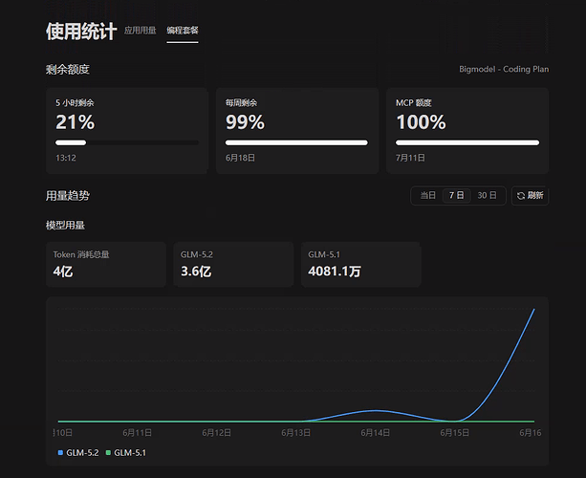586x478 pixels.
Task: Click the 6月18日 reset date
Action: [x=240, y=158]
